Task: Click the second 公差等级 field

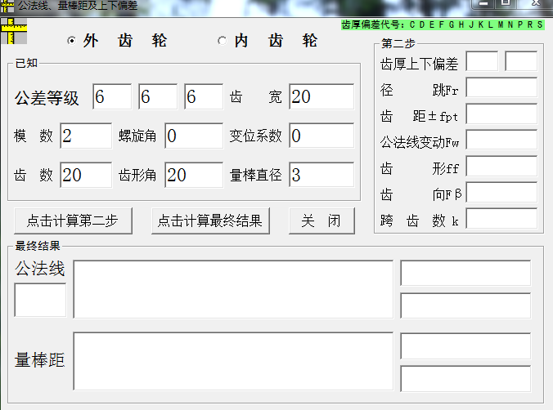Action: 158,96
